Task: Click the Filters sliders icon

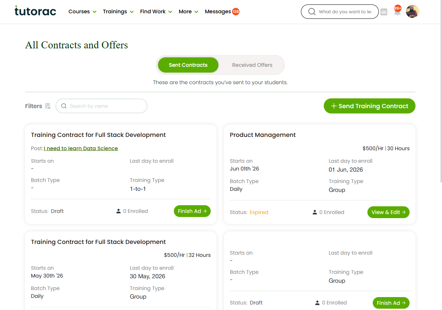Action: [x=48, y=106]
